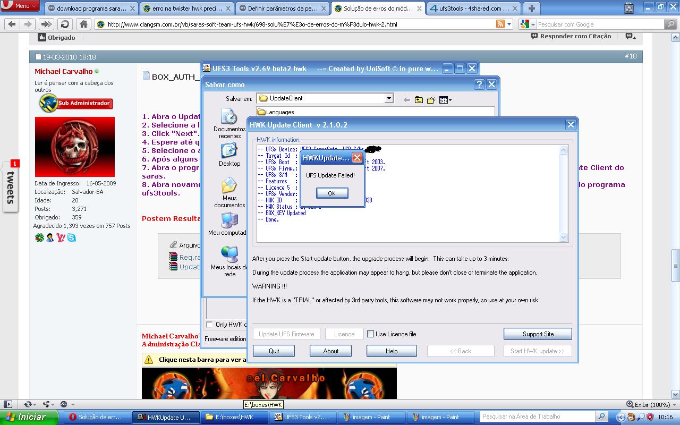
Task: Open the Languages folder
Action: click(276, 112)
